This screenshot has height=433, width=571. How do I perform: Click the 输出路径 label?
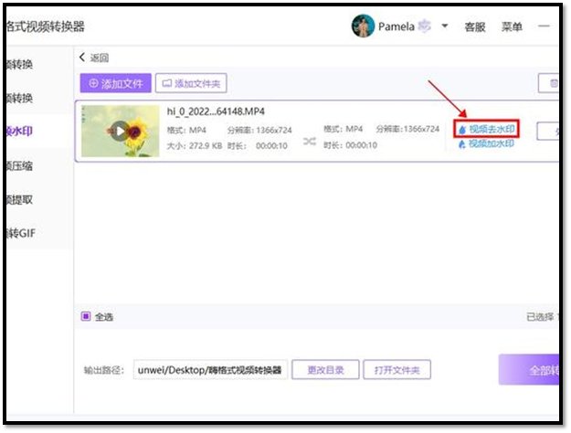coord(104,370)
